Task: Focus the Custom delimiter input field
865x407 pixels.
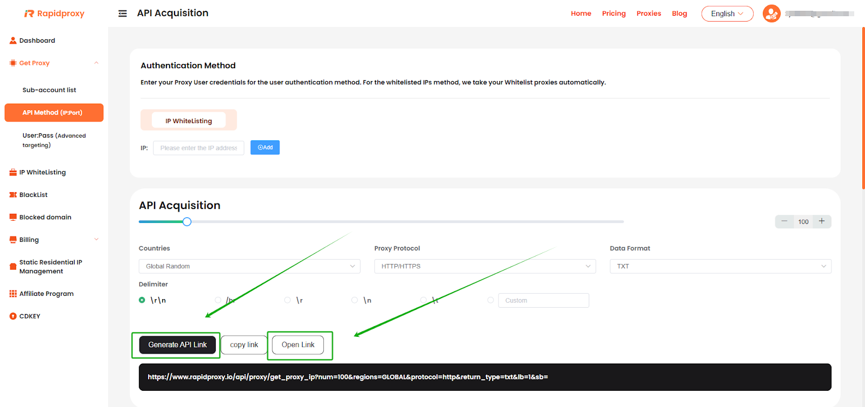Action: click(543, 300)
